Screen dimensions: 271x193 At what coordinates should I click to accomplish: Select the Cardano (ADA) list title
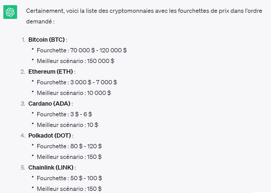[49, 104]
